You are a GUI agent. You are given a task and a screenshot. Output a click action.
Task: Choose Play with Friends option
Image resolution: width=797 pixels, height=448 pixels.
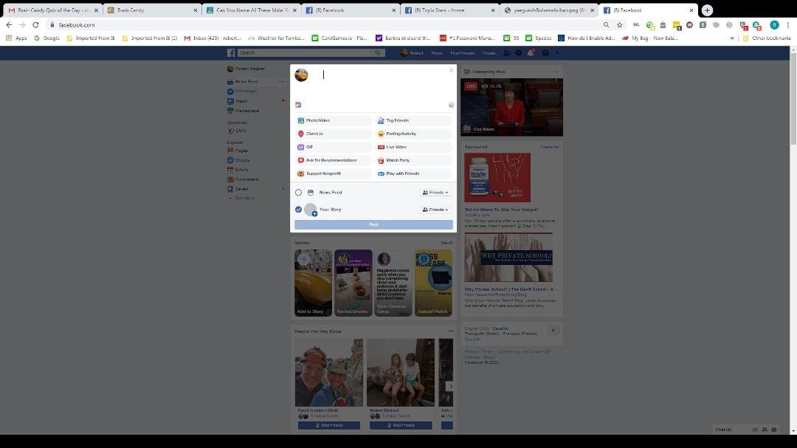click(413, 173)
